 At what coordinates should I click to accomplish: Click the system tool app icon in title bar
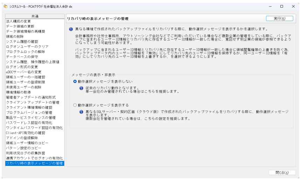(5, 6)
